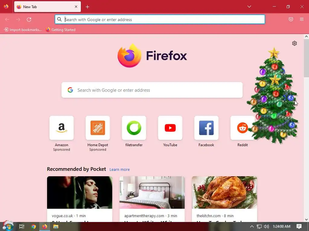Click the search magnifier icon in address bar

[x=59, y=19]
